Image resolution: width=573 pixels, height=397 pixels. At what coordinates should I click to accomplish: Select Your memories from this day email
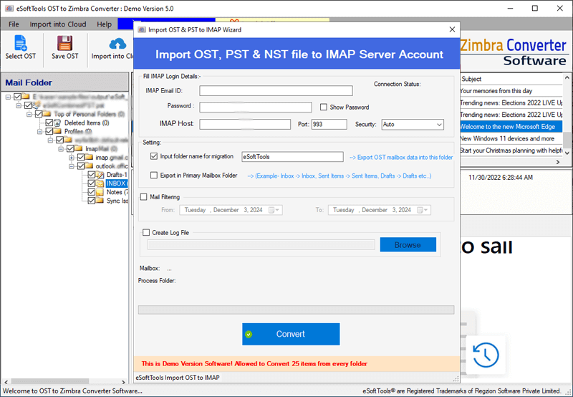click(511, 91)
